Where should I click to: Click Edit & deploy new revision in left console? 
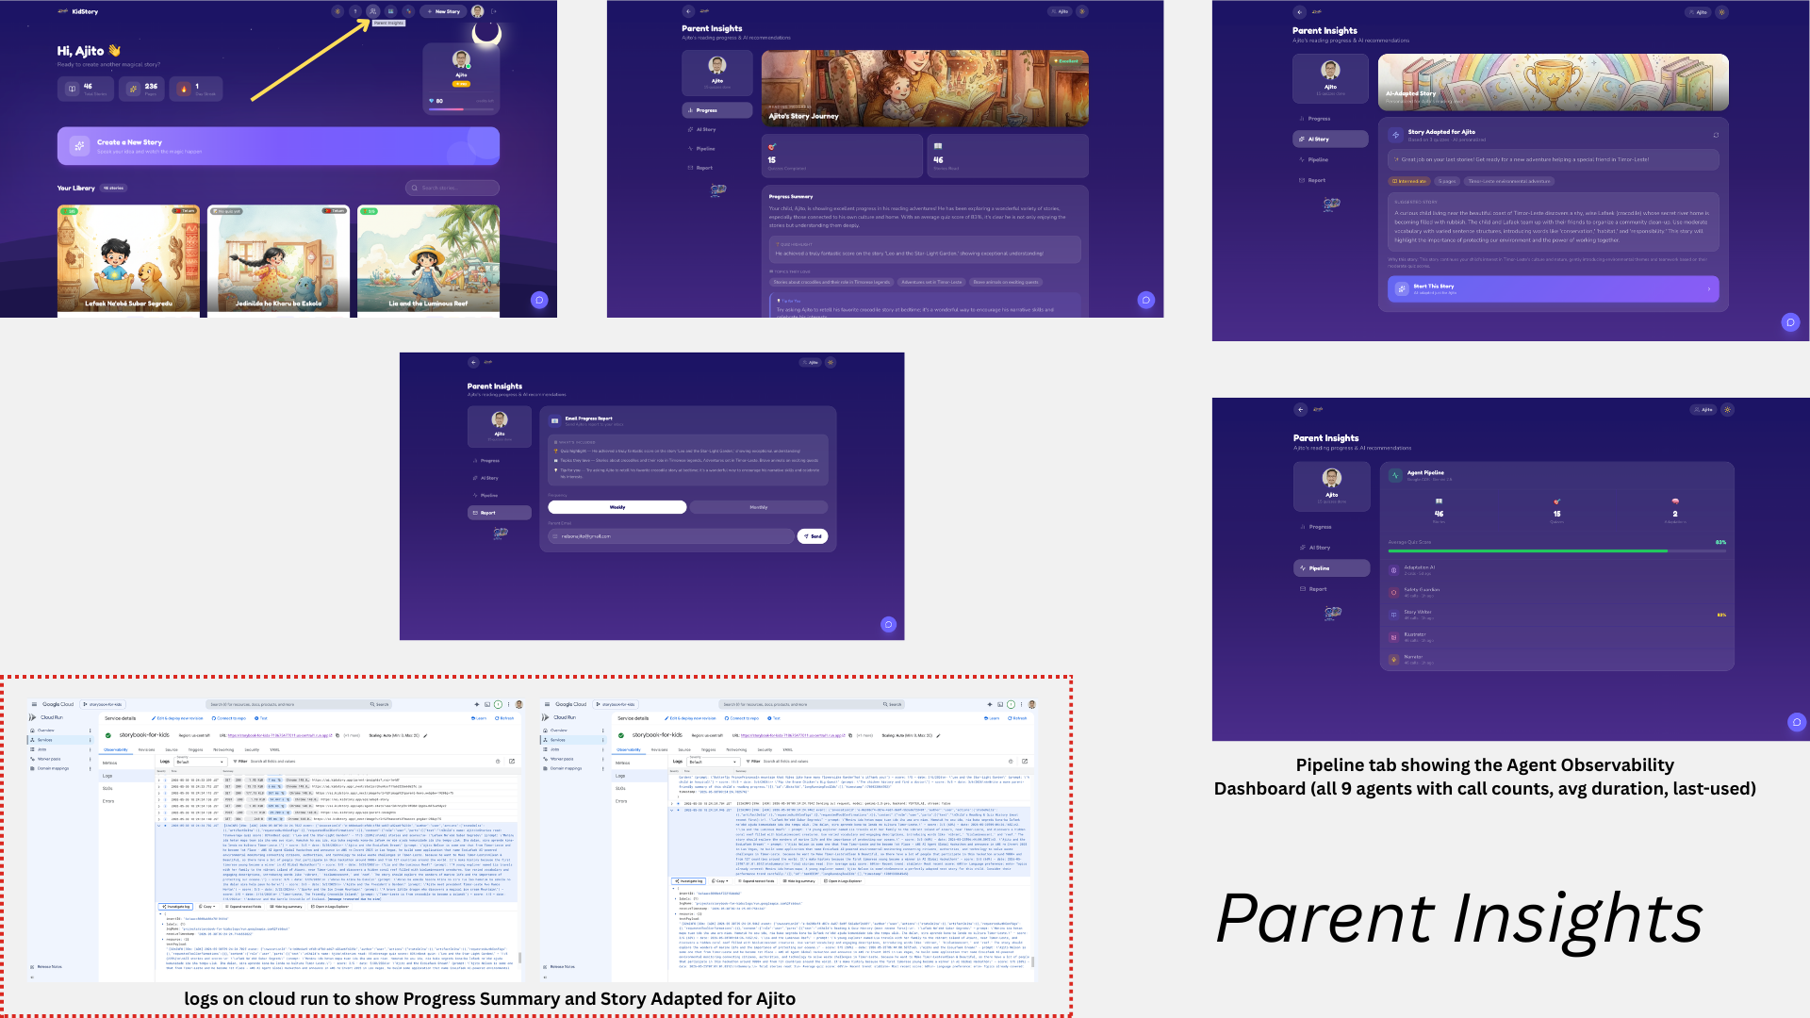coord(177,718)
